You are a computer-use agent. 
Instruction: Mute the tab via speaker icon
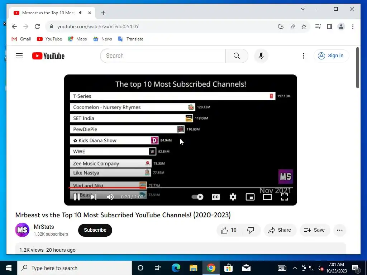pyautogui.click(x=81, y=13)
